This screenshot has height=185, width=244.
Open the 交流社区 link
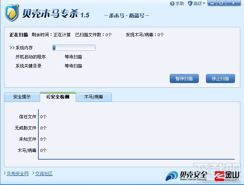44,174
